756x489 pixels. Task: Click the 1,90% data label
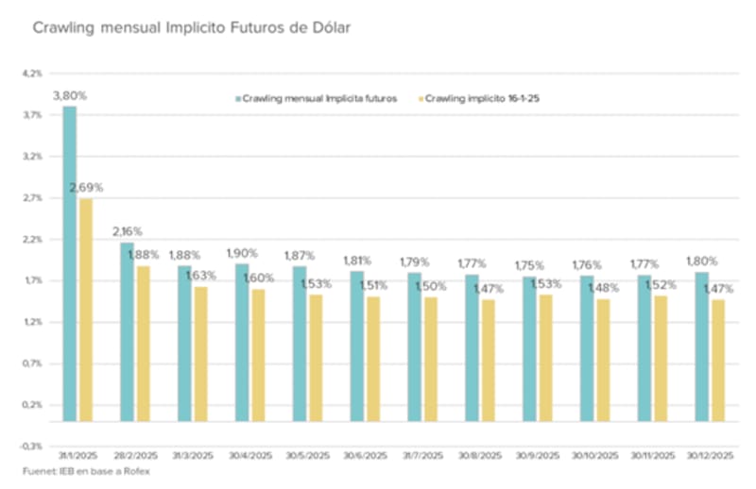243,254
